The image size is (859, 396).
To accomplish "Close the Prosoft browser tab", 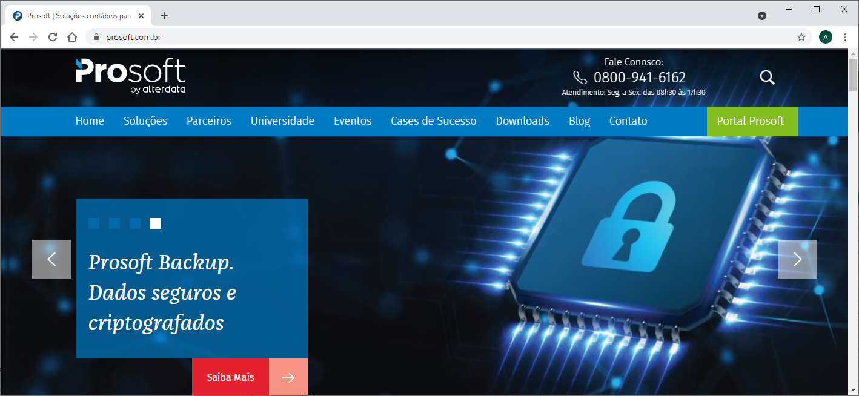I will click(x=142, y=16).
